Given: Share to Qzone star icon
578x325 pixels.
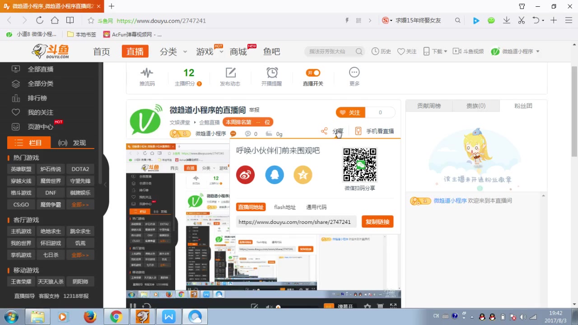Looking at the screenshot, I should (x=303, y=175).
